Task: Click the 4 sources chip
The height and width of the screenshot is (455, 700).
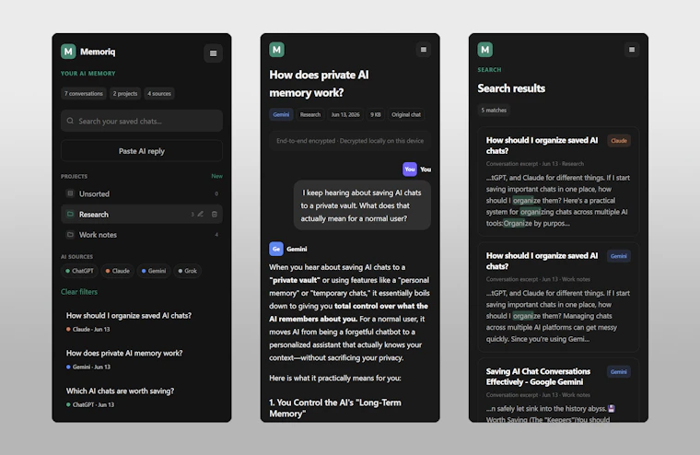Action: coord(159,93)
